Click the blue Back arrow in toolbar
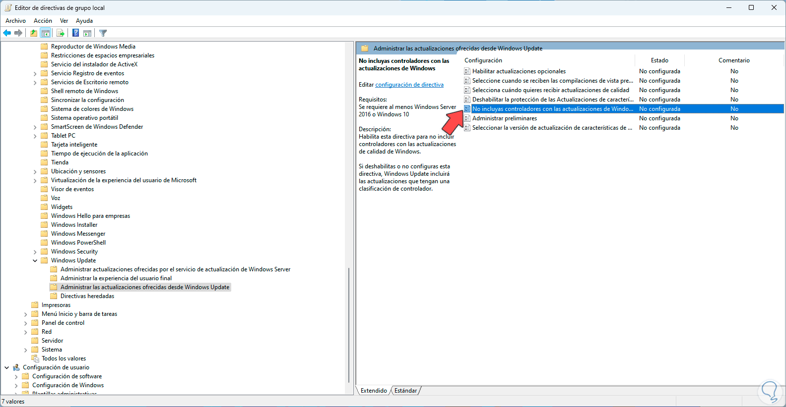 click(x=7, y=33)
